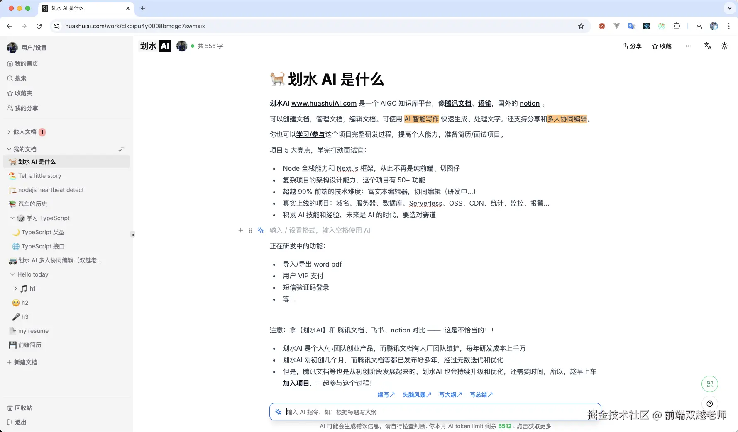
Task: Open the share (分享) panel
Action: pos(631,46)
